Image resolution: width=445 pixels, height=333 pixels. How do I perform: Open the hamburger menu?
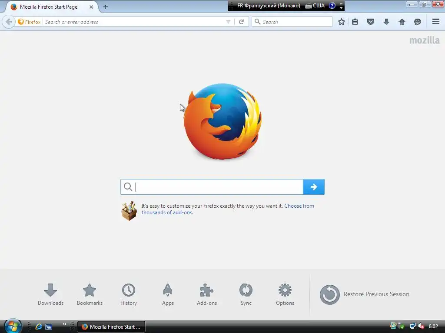436,22
